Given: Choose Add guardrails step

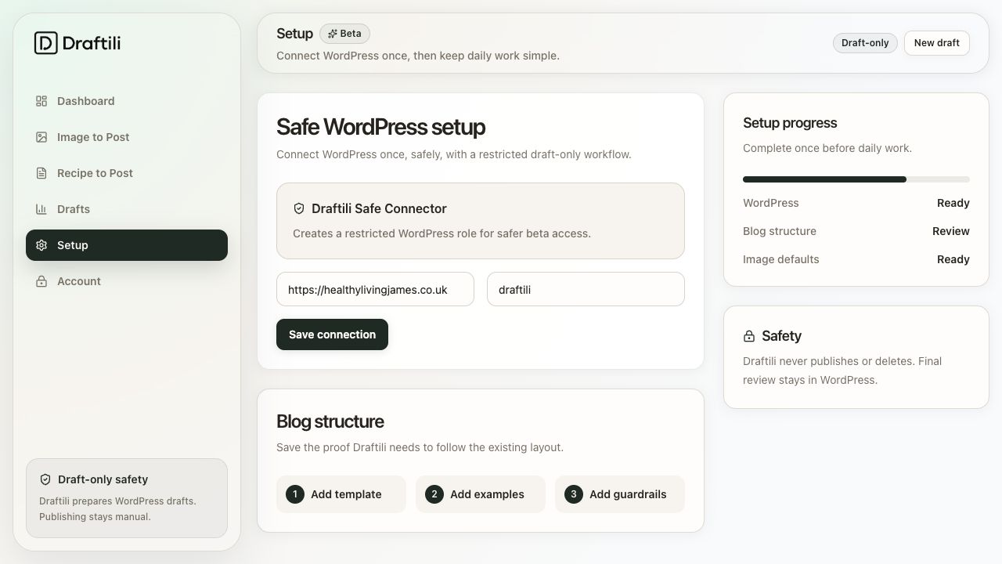Looking at the screenshot, I should click(x=620, y=494).
